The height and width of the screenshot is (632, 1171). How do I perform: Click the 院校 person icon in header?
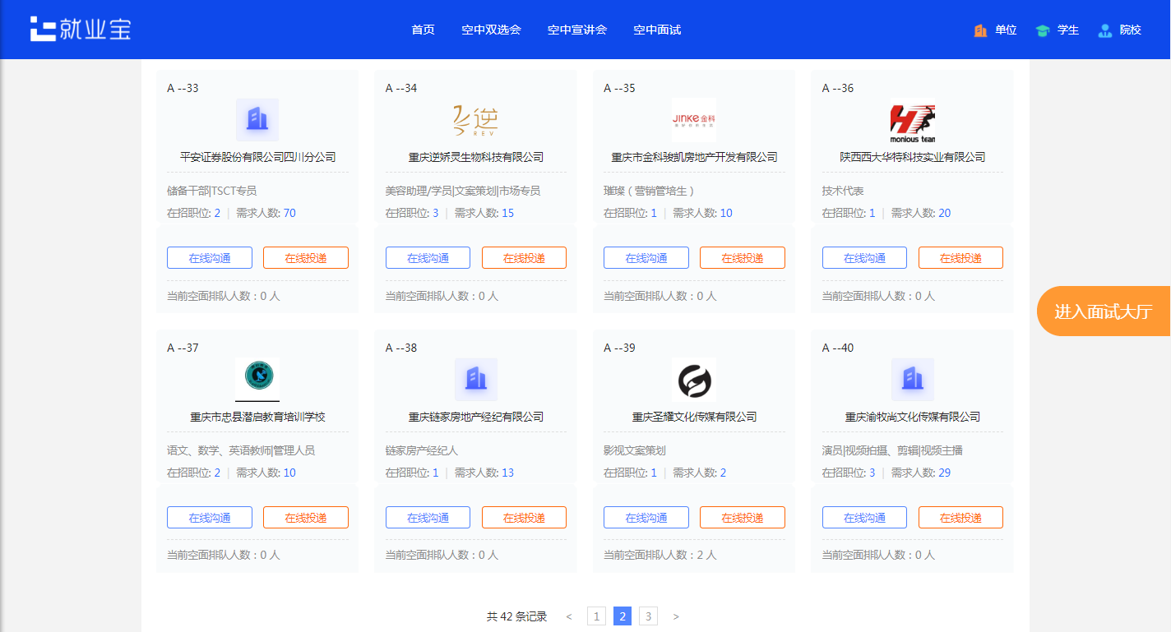1105,30
